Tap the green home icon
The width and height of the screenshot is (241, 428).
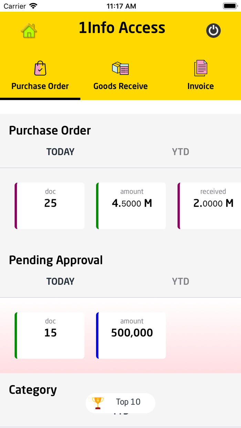coord(29,31)
